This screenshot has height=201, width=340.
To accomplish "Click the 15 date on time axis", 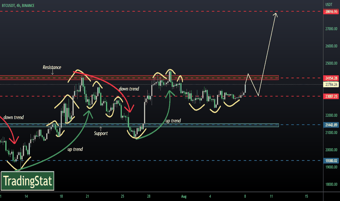I will coord(306,196).
